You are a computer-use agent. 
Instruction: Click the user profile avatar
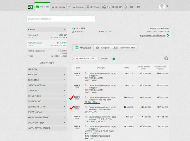[x=162, y=6]
